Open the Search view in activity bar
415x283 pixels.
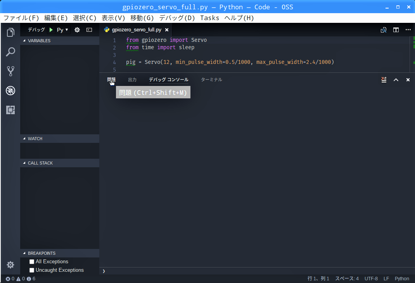pyautogui.click(x=10, y=52)
